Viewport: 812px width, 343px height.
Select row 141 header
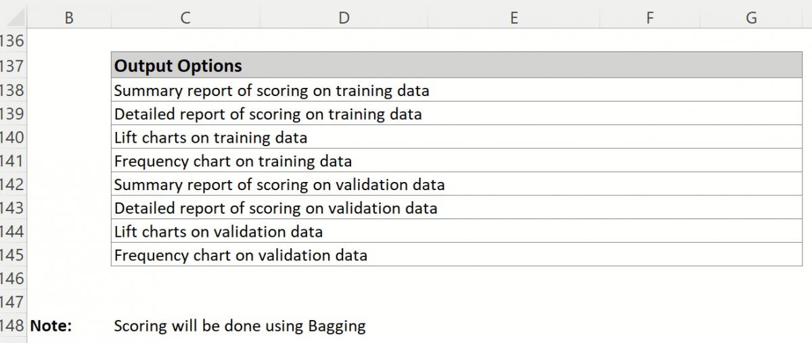(x=12, y=161)
